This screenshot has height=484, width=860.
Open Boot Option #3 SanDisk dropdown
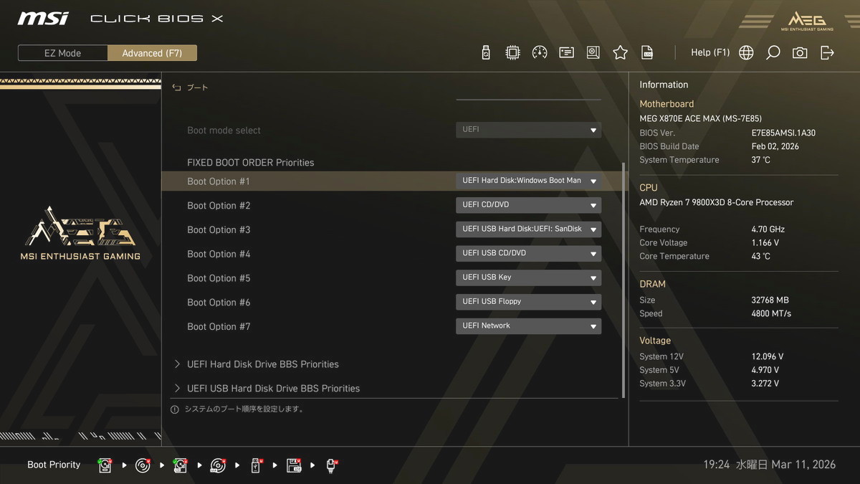pos(528,229)
